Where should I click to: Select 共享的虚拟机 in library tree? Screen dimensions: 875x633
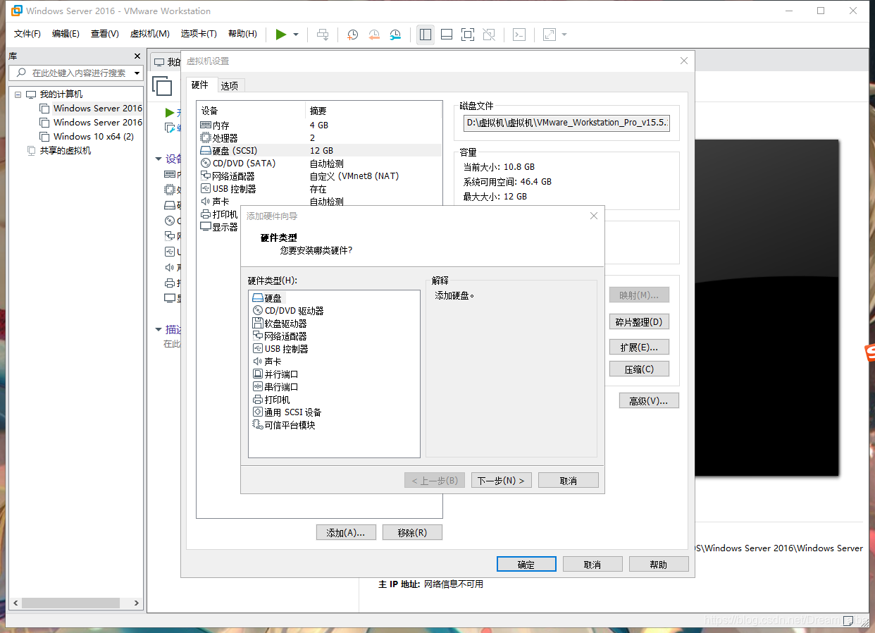(x=65, y=151)
